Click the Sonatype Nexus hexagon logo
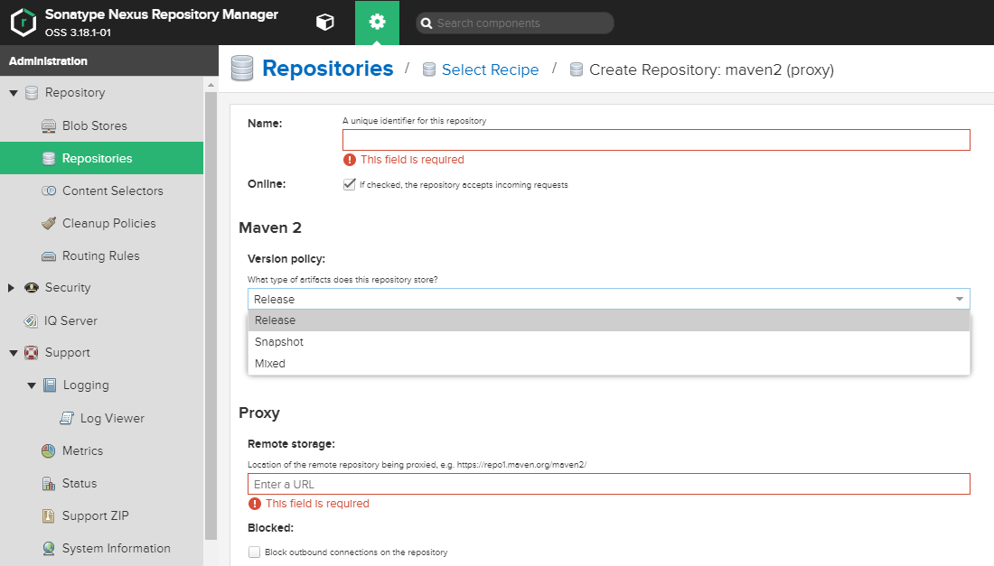This screenshot has width=994, height=566. click(23, 23)
